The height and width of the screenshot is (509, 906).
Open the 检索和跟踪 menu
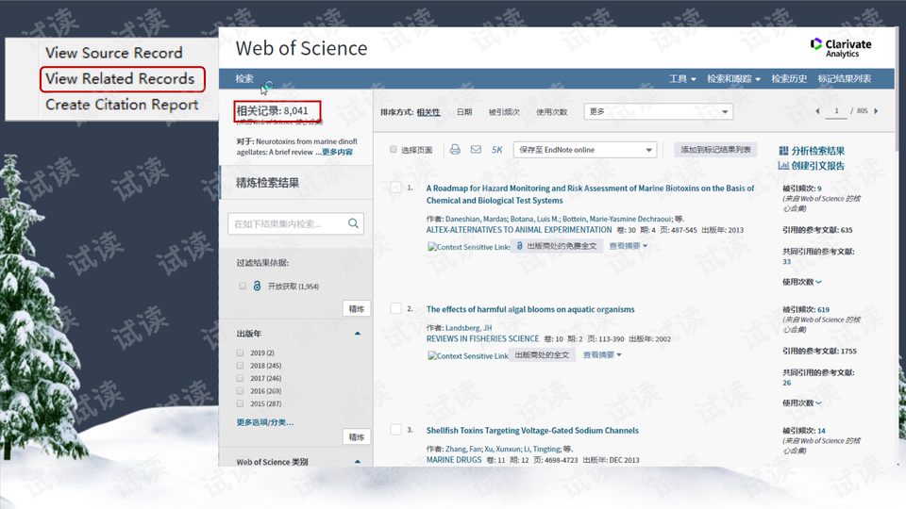pos(733,78)
